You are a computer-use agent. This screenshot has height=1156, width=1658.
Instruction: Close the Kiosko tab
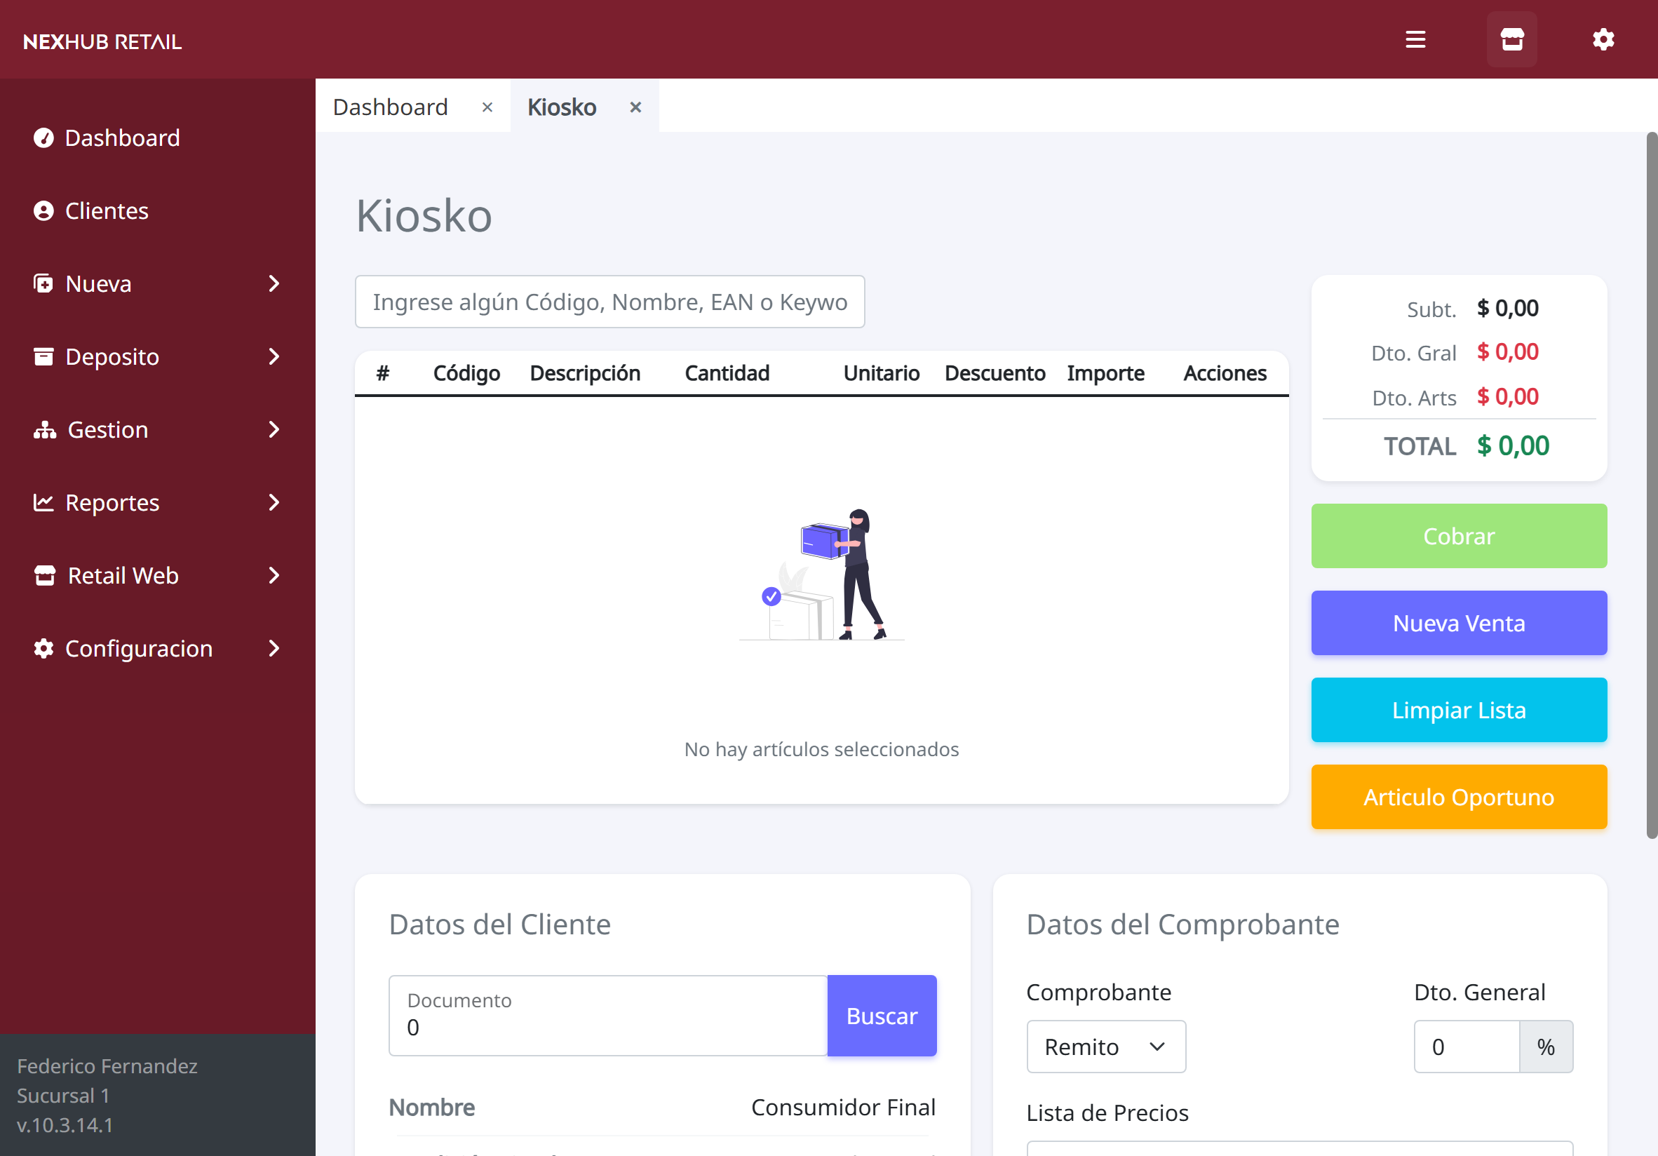pos(635,107)
